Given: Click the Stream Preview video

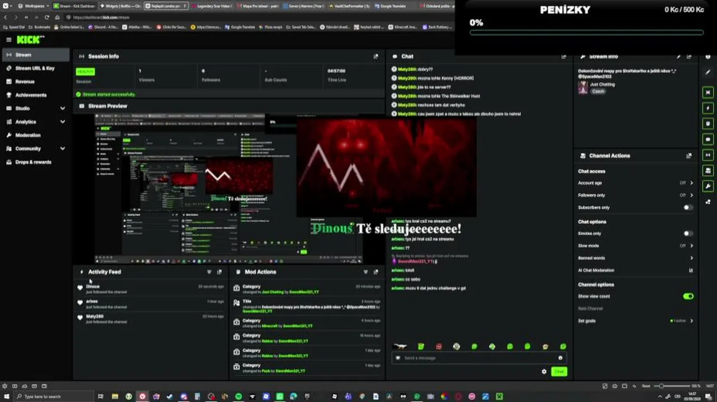Looking at the screenshot, I should click(228, 188).
